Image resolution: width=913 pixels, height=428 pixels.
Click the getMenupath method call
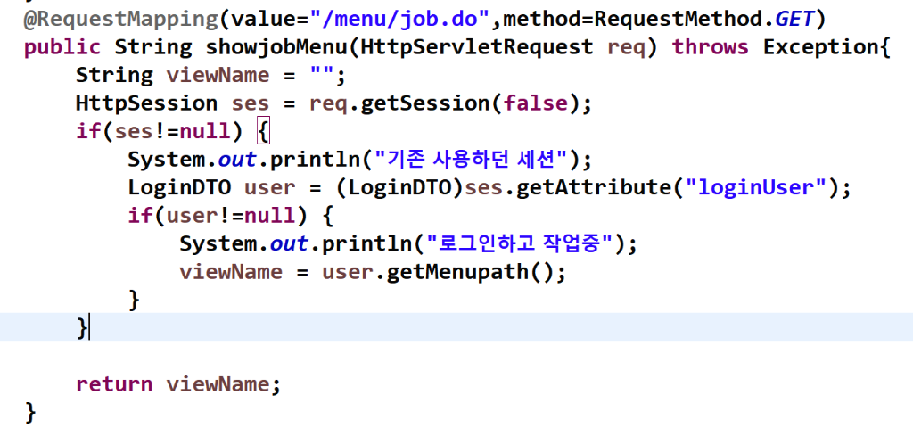tap(457, 272)
